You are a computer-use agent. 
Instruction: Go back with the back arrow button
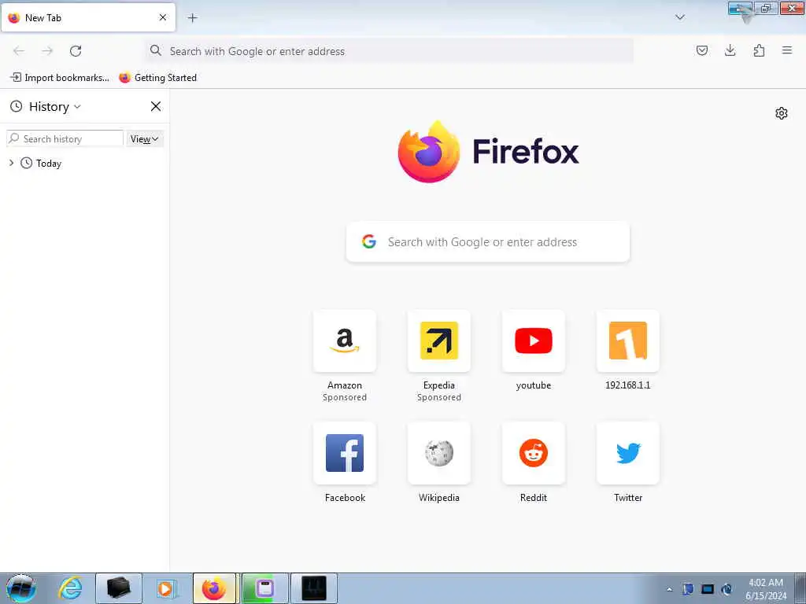coord(19,51)
